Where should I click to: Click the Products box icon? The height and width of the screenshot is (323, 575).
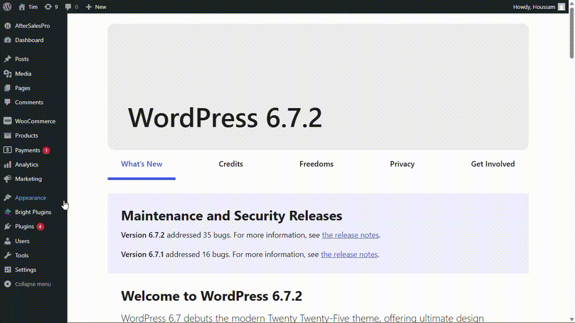7,135
